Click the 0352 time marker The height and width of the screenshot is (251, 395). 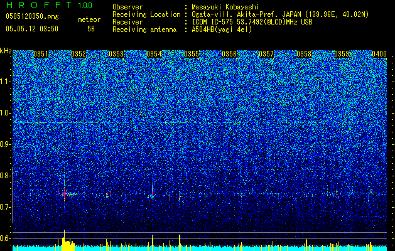click(x=78, y=54)
